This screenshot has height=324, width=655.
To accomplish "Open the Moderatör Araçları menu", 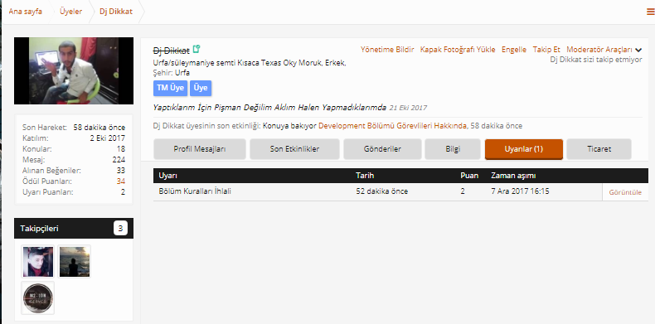I will point(599,50).
